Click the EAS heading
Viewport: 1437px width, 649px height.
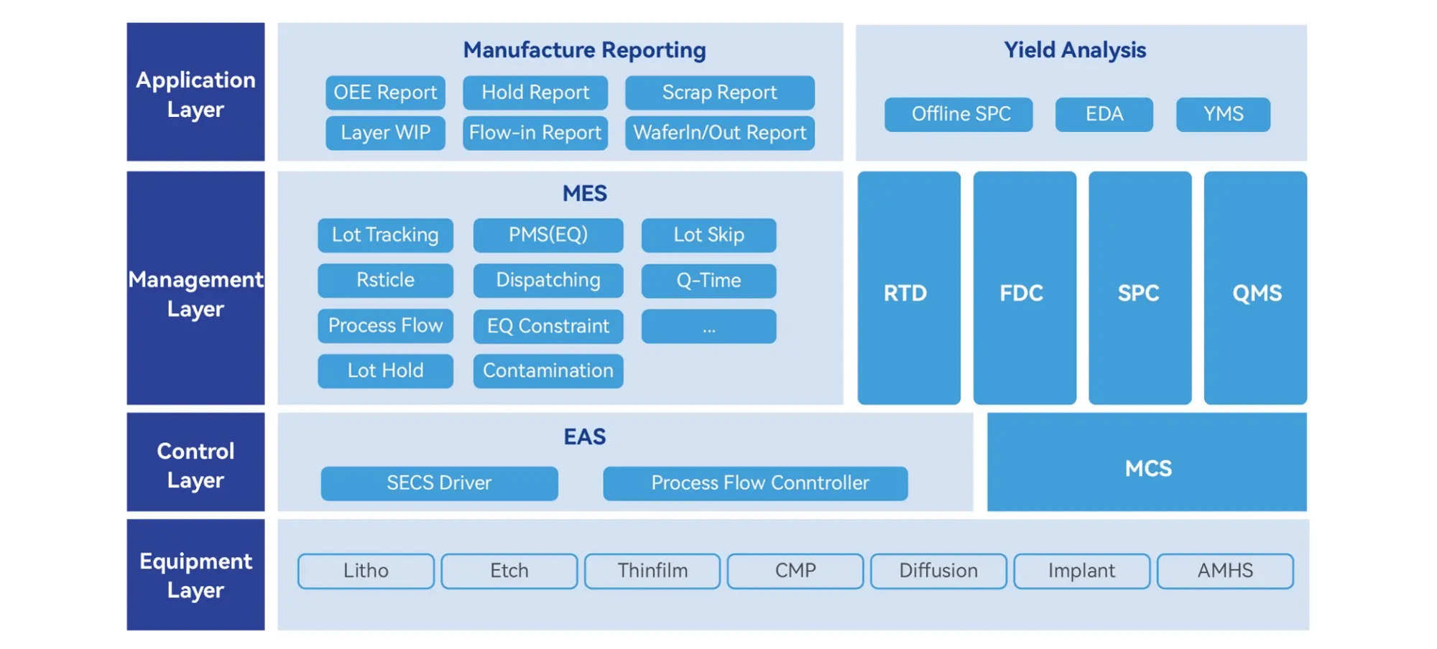(x=584, y=436)
